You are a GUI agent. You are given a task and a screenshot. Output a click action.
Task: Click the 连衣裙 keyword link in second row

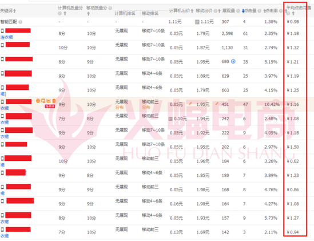tap(7, 37)
